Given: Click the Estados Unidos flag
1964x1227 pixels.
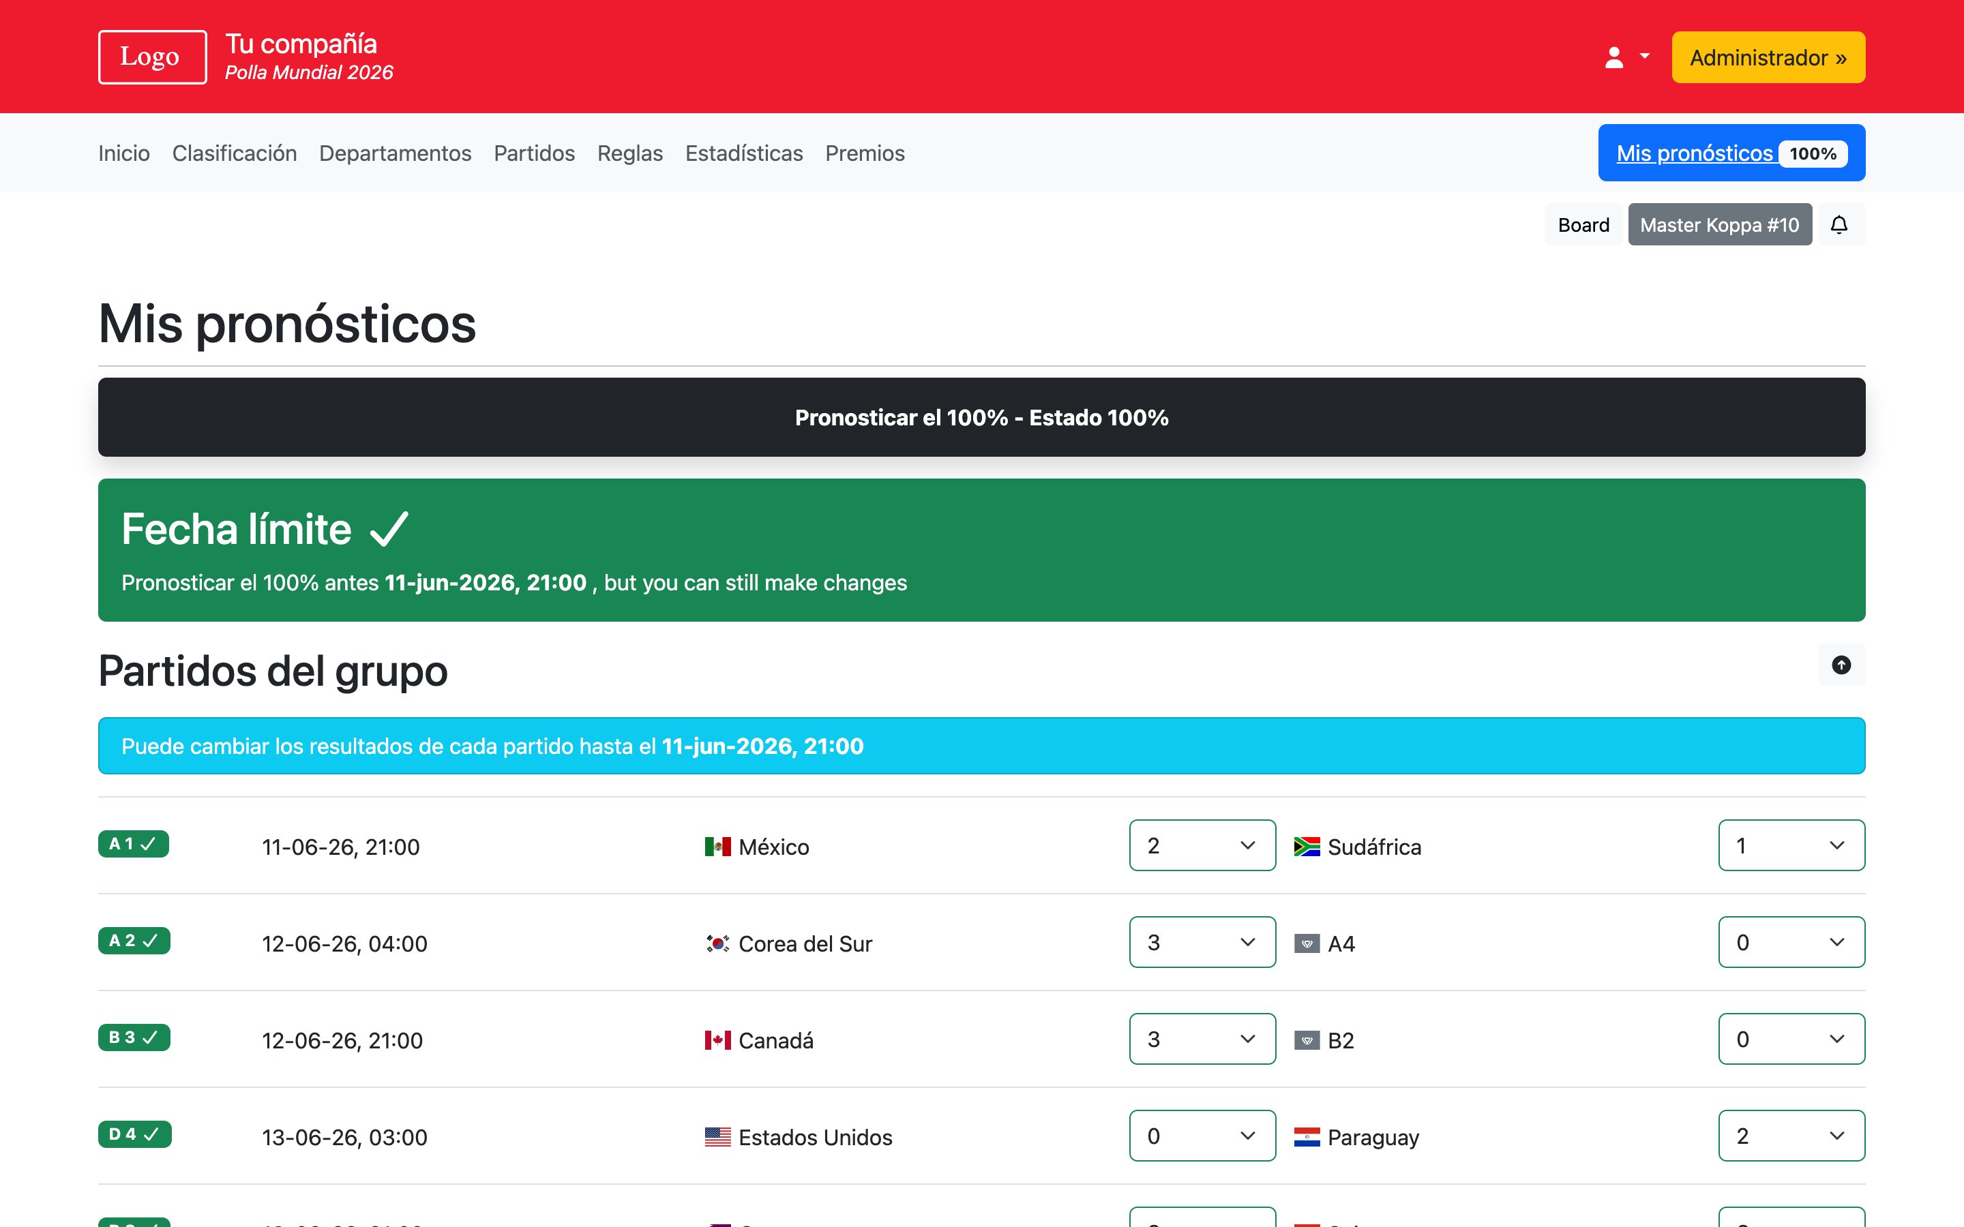Looking at the screenshot, I should (x=717, y=1136).
